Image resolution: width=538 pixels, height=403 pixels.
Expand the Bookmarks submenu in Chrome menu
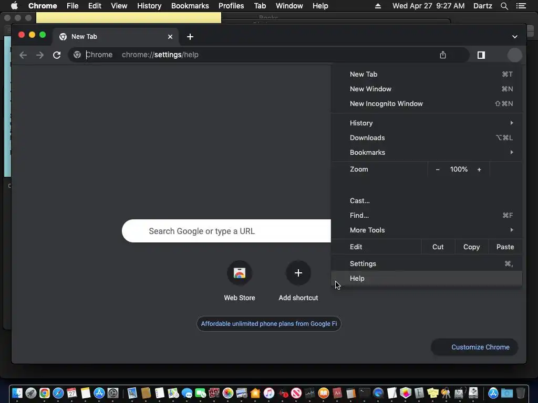pyautogui.click(x=427, y=153)
